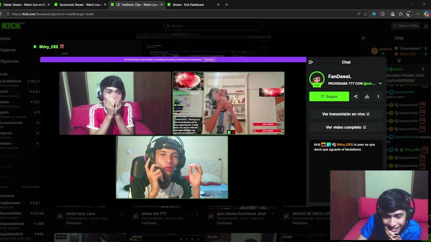431x242 pixels.
Task: Open the favorites list icon
Action: 401,14
